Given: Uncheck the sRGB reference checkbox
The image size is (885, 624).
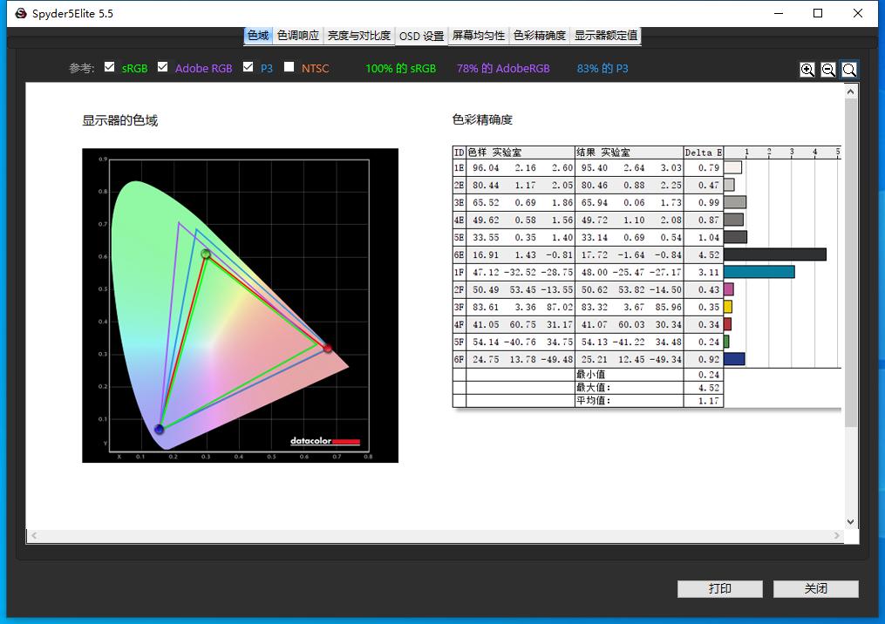Looking at the screenshot, I should tap(109, 67).
